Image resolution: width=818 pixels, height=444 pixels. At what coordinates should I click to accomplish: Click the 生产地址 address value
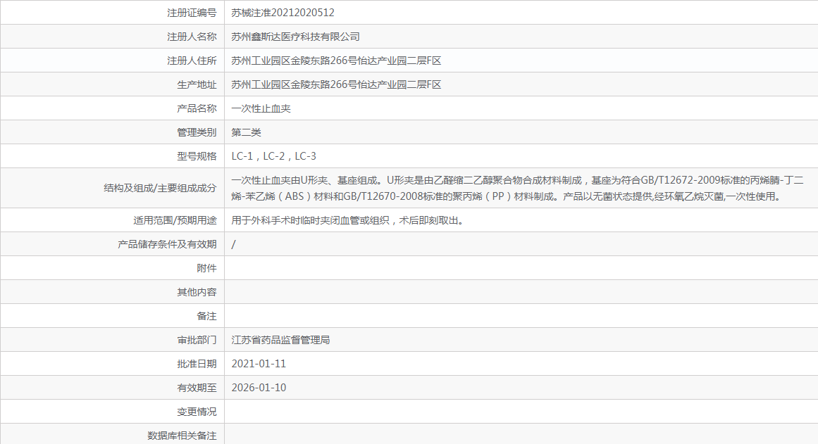(336, 84)
